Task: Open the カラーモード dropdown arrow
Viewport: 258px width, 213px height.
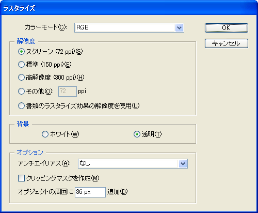Action: tap(179, 27)
